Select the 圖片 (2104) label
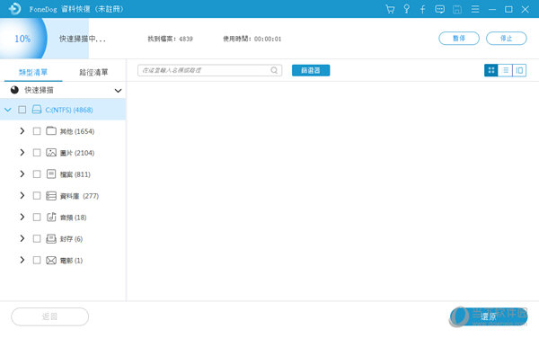Screen dimensions: 539x338 click(x=77, y=153)
